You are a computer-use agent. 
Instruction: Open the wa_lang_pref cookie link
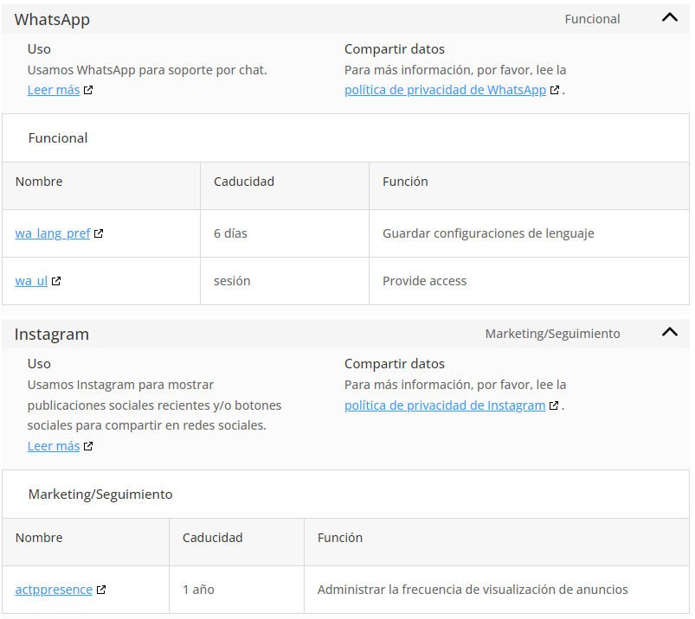tap(53, 233)
